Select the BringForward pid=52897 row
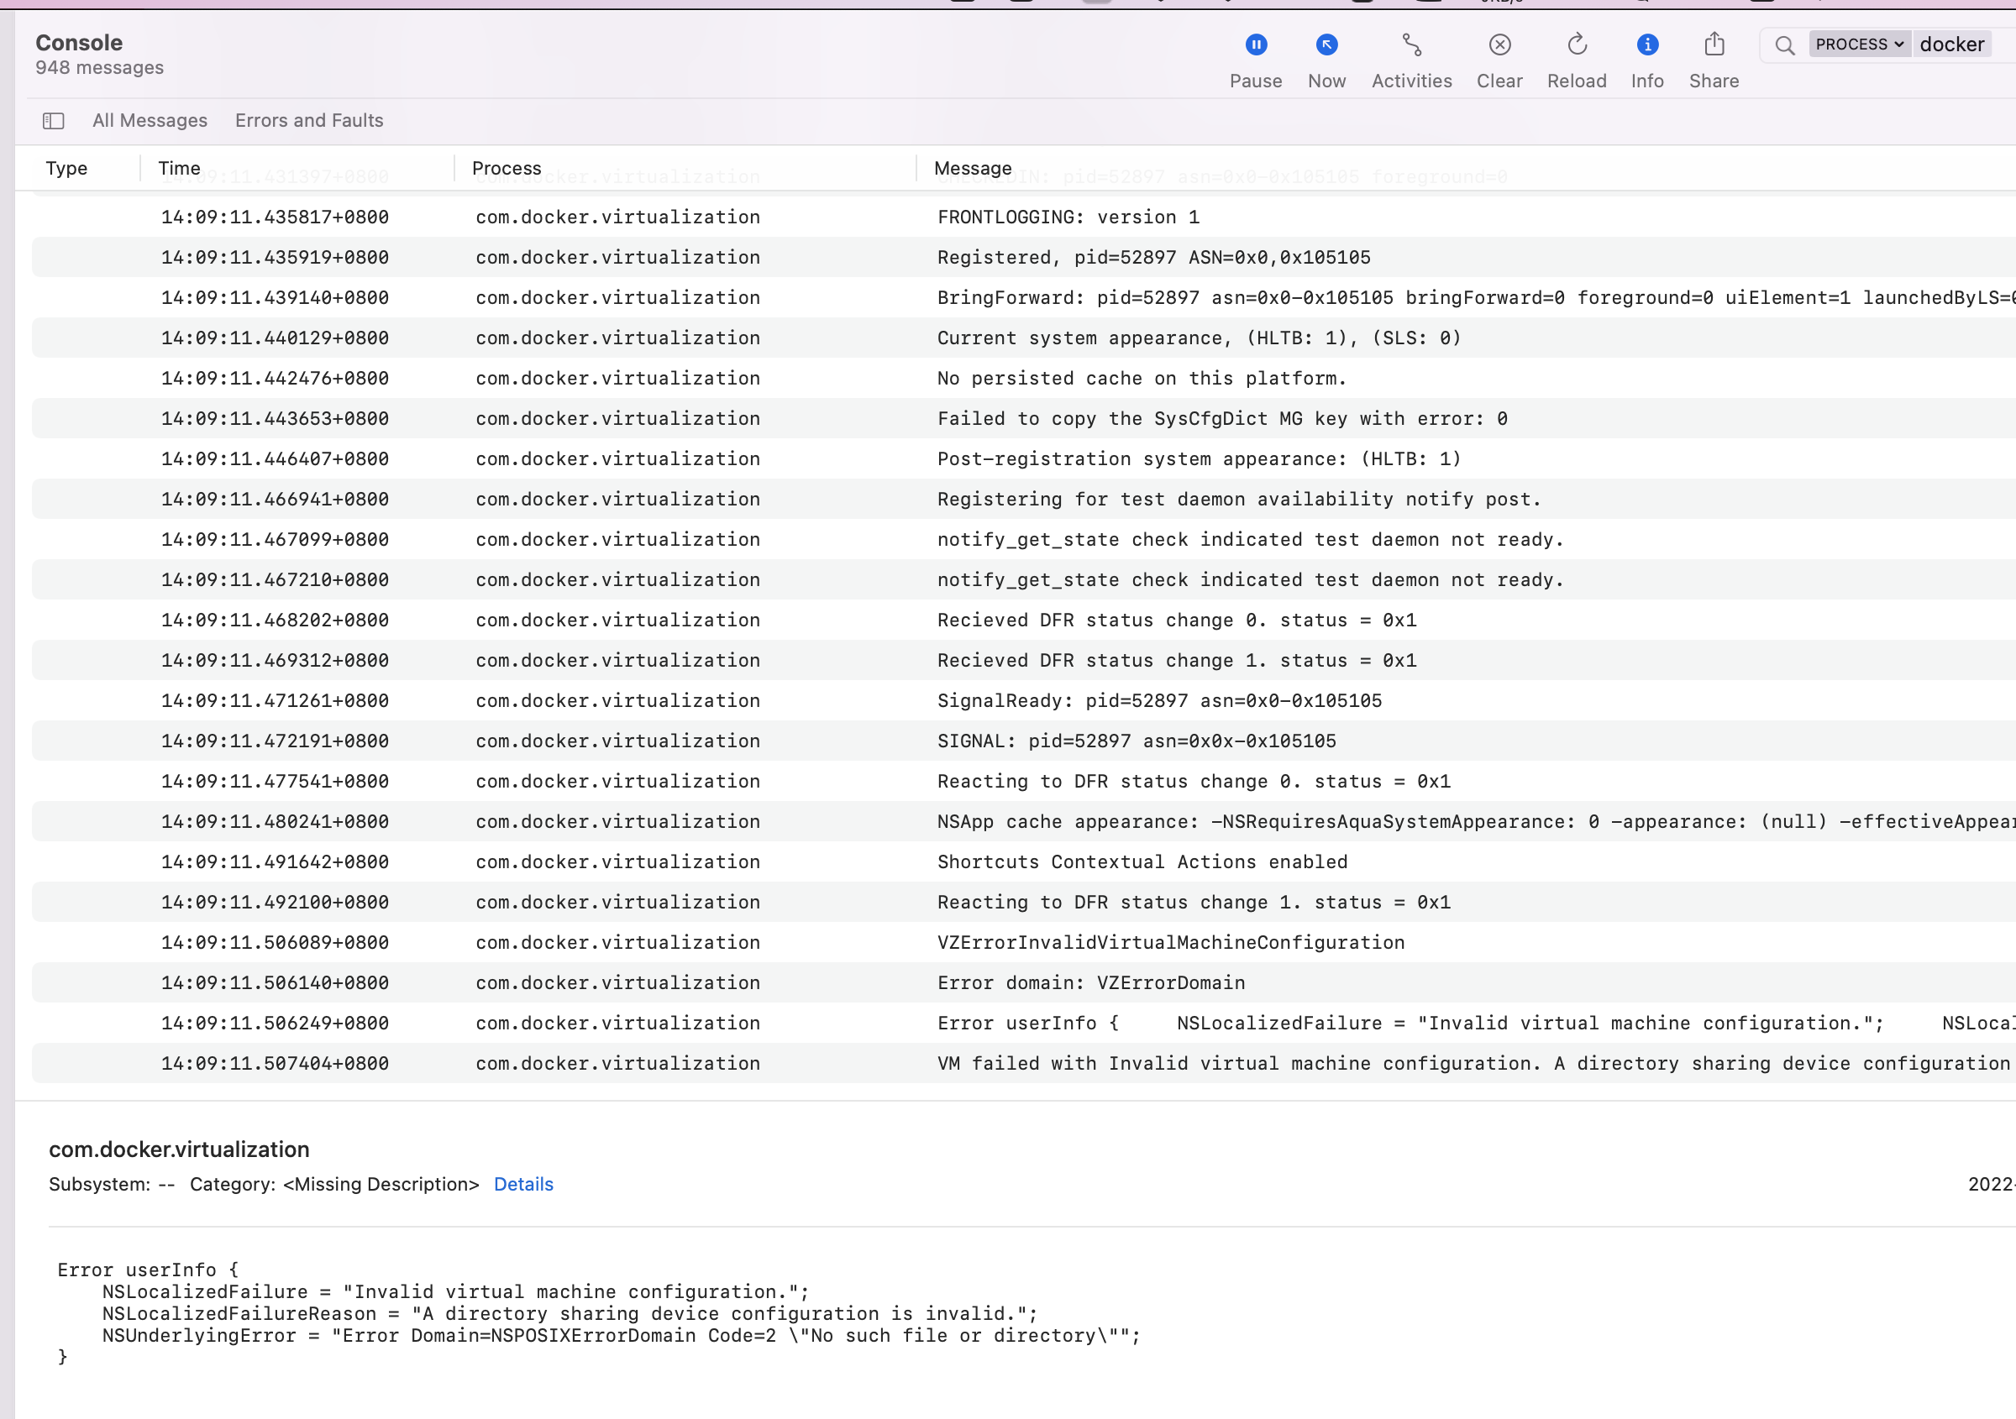2016x1419 pixels. pyautogui.click(x=1024, y=297)
